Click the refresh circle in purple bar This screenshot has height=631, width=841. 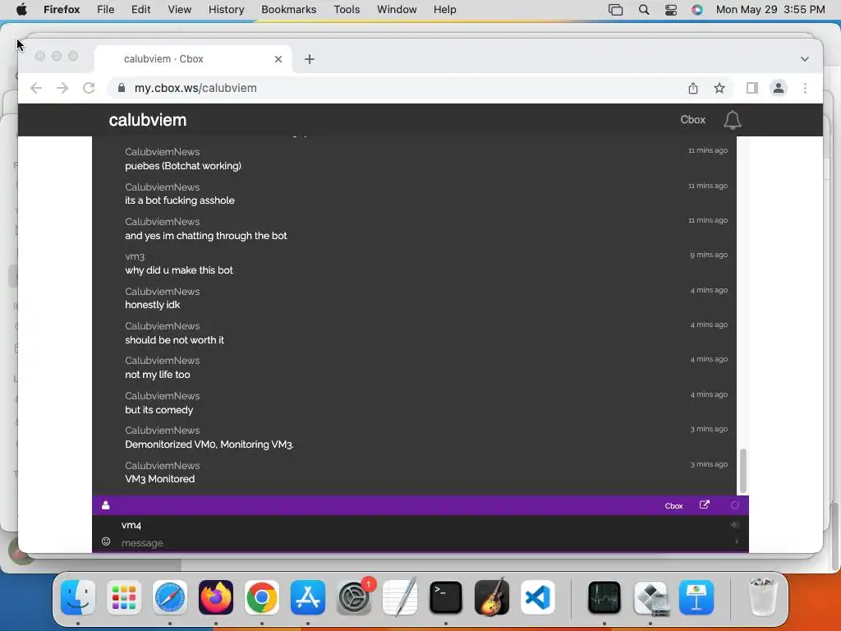click(x=735, y=505)
